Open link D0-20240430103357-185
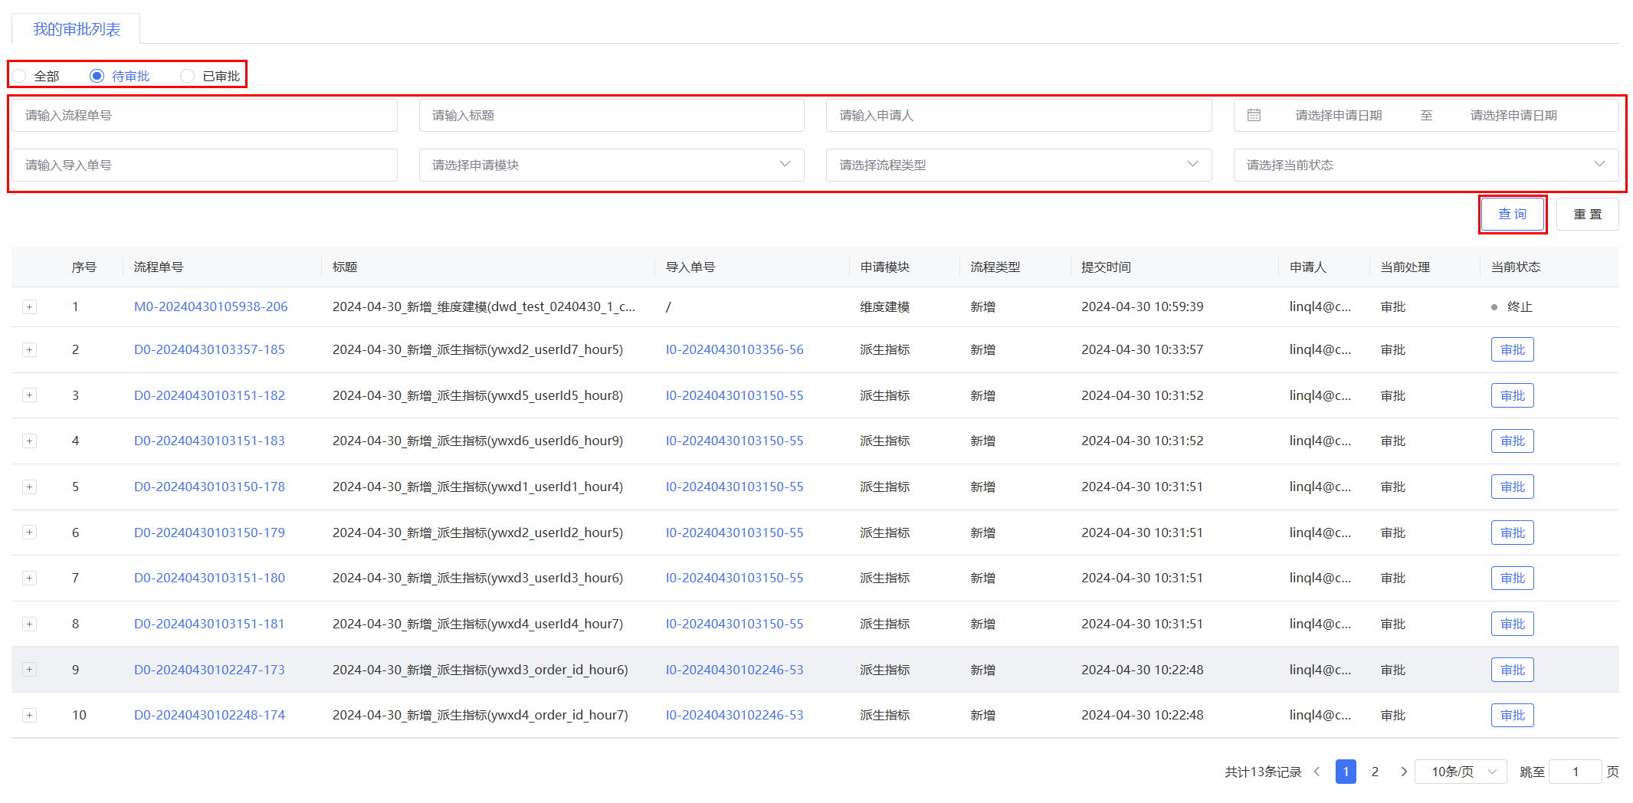1633x803 pixels. coord(209,349)
